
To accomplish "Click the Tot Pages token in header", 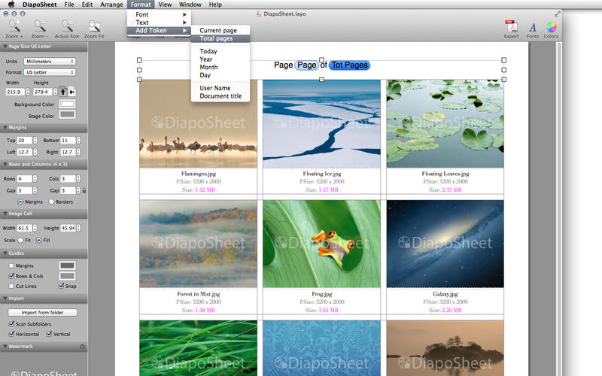I will [349, 65].
